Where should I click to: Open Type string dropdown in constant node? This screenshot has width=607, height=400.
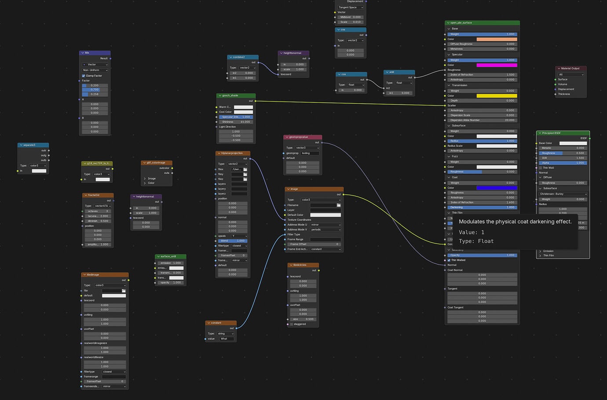tap(226, 334)
